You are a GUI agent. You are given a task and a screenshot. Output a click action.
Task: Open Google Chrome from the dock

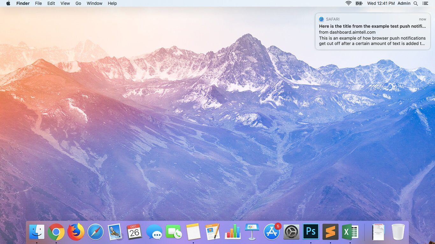[x=56, y=232]
